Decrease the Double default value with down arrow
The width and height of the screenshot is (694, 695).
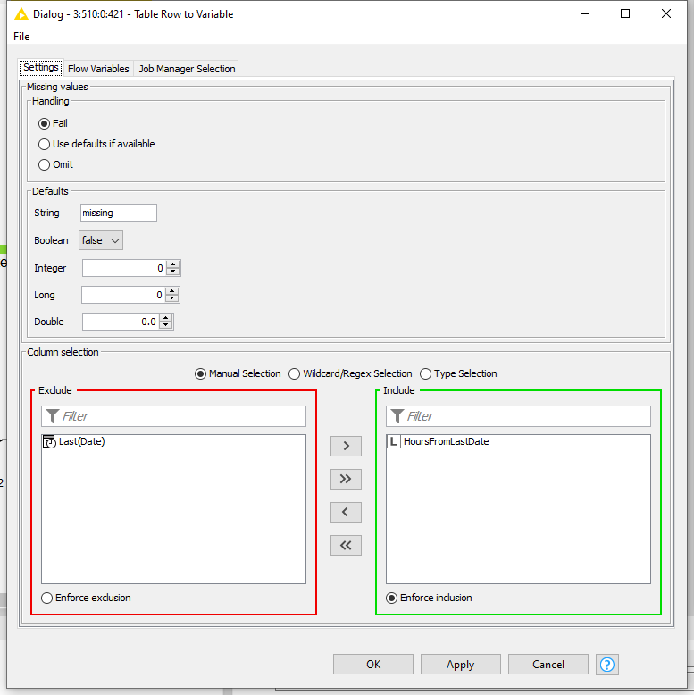[166, 325]
